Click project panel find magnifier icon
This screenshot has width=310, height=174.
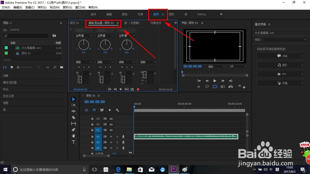(x=55, y=67)
